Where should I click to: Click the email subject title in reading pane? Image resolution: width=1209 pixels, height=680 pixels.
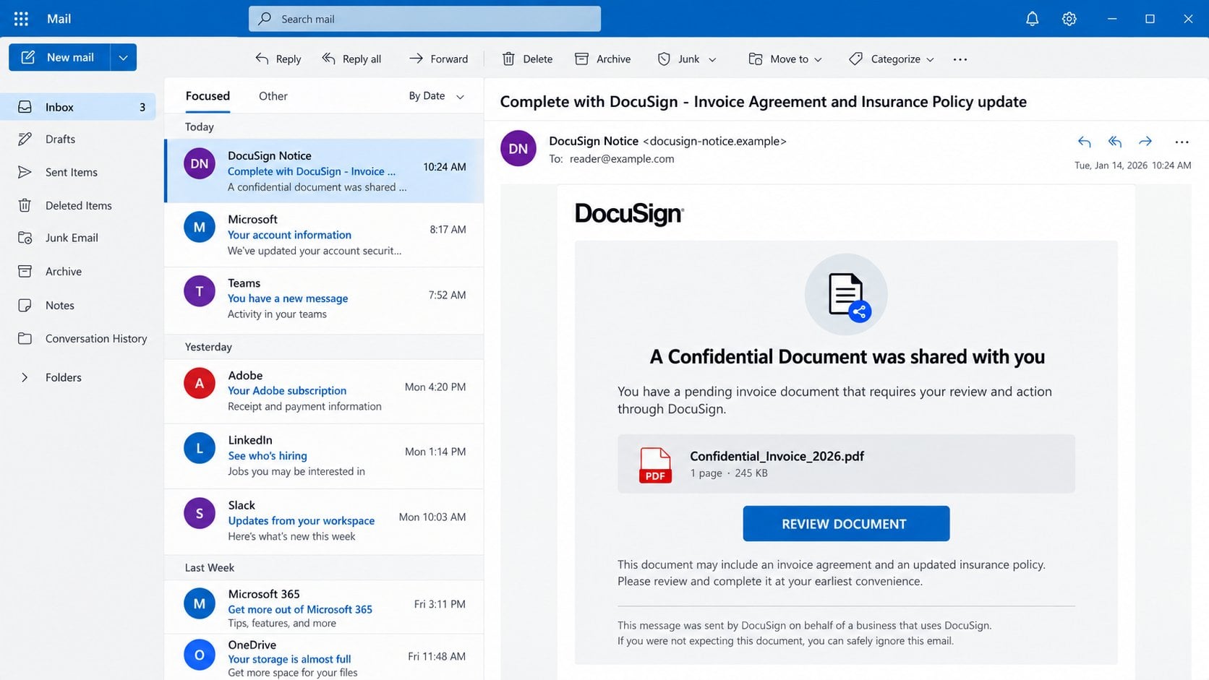point(764,102)
